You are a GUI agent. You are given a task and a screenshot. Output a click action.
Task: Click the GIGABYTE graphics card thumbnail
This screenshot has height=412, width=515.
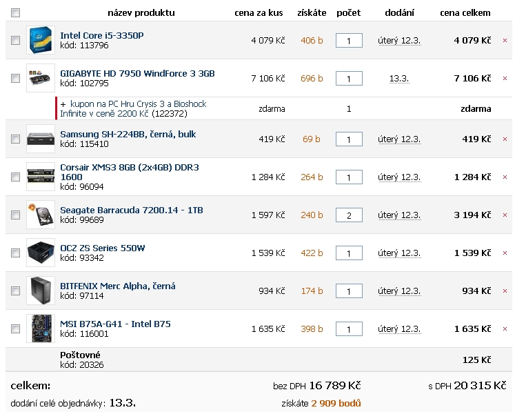point(40,78)
